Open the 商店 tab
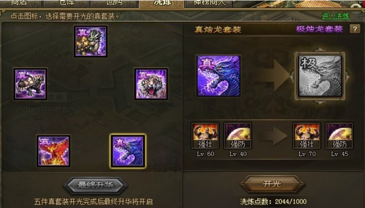This screenshot has height=208, width=365. (20, 4)
